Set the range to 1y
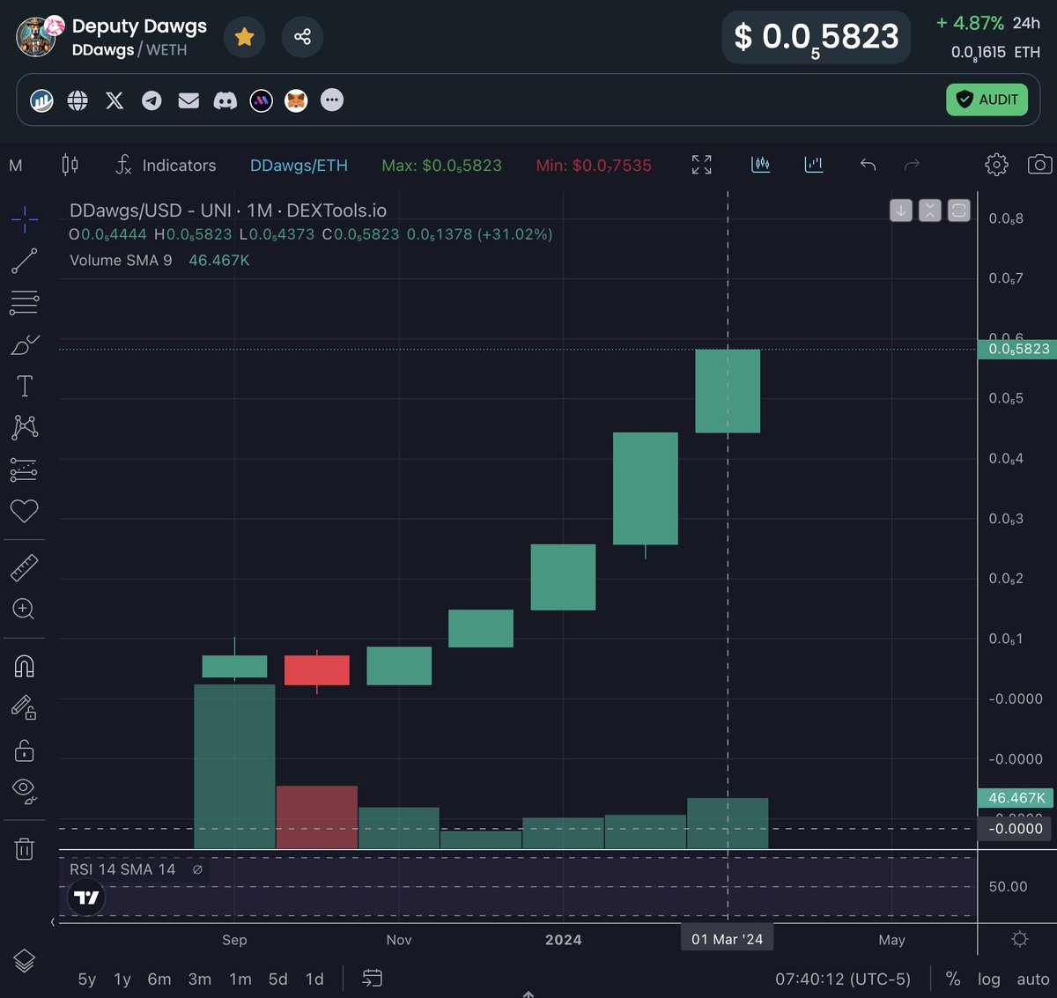Viewport: 1057px width, 998px height. coord(122,980)
